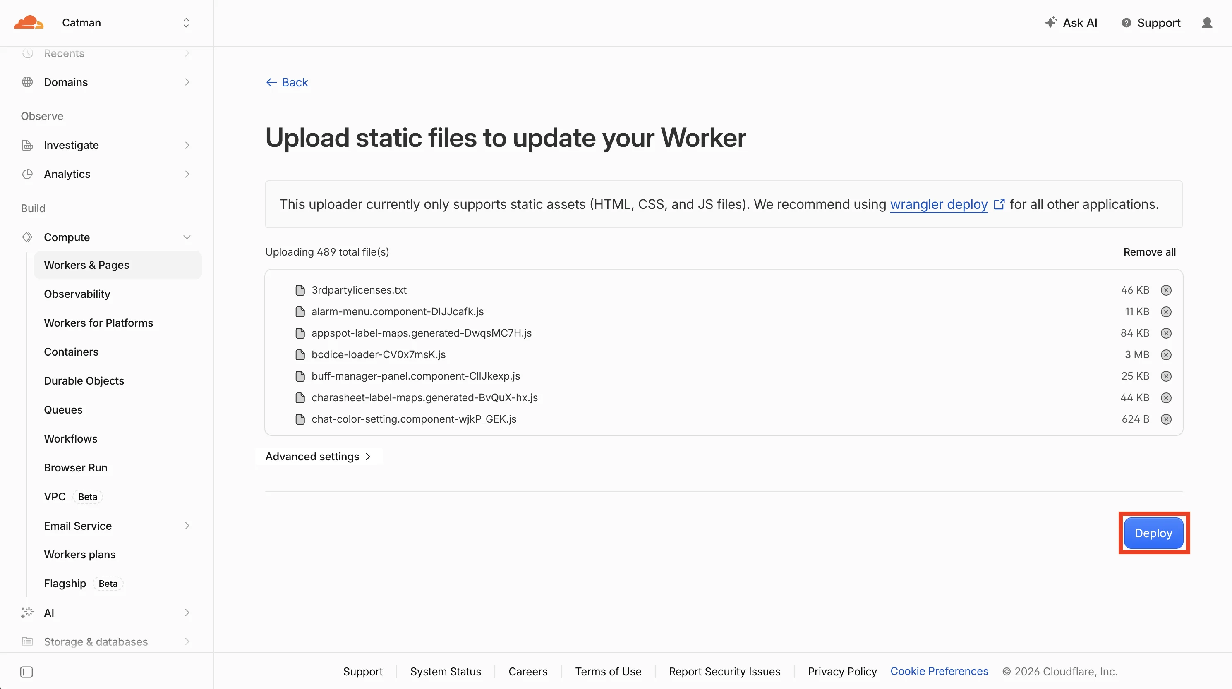Open System Status in footer
Viewport: 1232px width, 689px height.
[x=445, y=671]
